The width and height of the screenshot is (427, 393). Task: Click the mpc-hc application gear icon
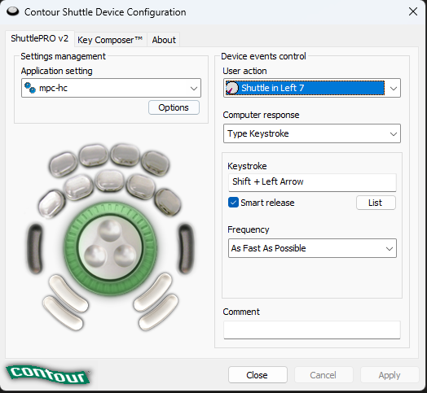(x=30, y=88)
